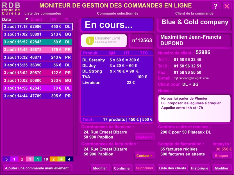Click the RDB repas de bureau logo
234x175 pixels.
coord(11,8)
